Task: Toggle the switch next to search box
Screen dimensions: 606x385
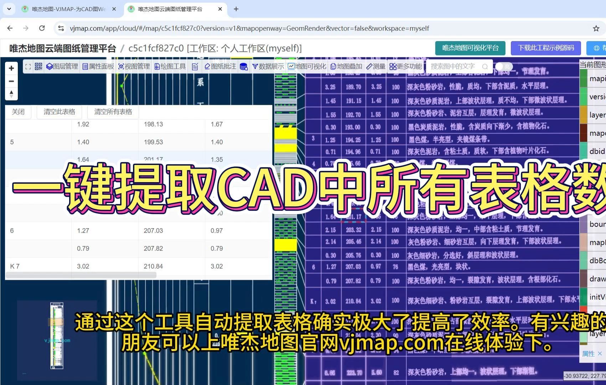Action: pyautogui.click(x=504, y=67)
